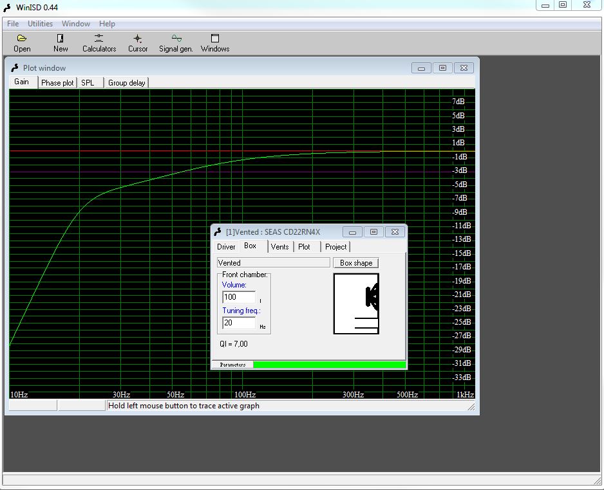Click the Hz unit label beside Tuning freq.
Screen dimensions: 604x490
[263, 327]
